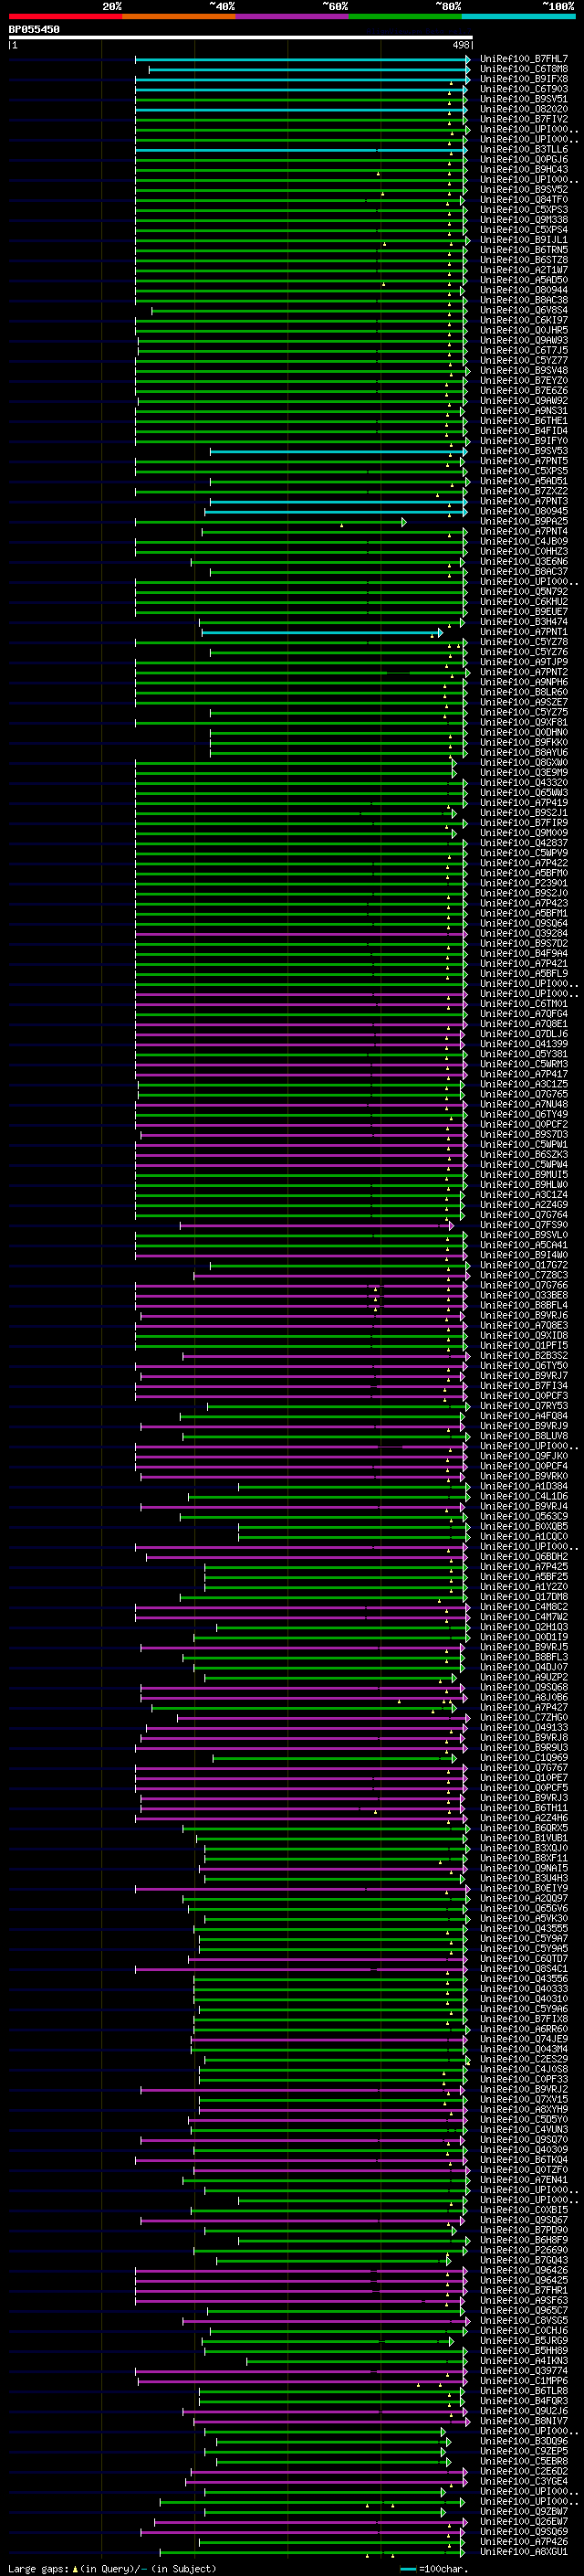This screenshot has height=2576, width=584.
Task: Select the UniRef100_A5CA41 hit name
Action: [x=523, y=1245]
